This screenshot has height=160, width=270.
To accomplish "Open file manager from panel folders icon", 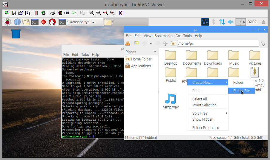I will click(26, 22).
